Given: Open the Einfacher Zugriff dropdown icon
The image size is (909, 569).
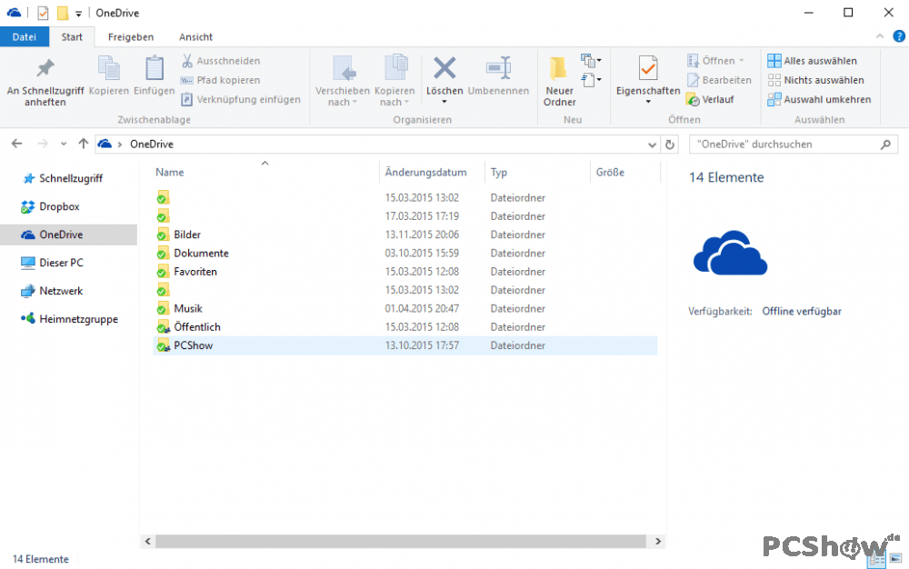Looking at the screenshot, I should [592, 80].
